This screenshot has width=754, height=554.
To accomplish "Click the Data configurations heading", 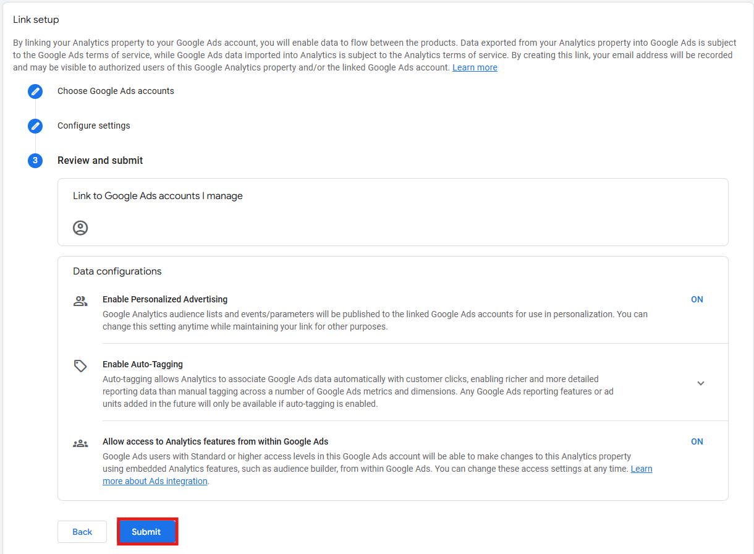I will 117,271.
